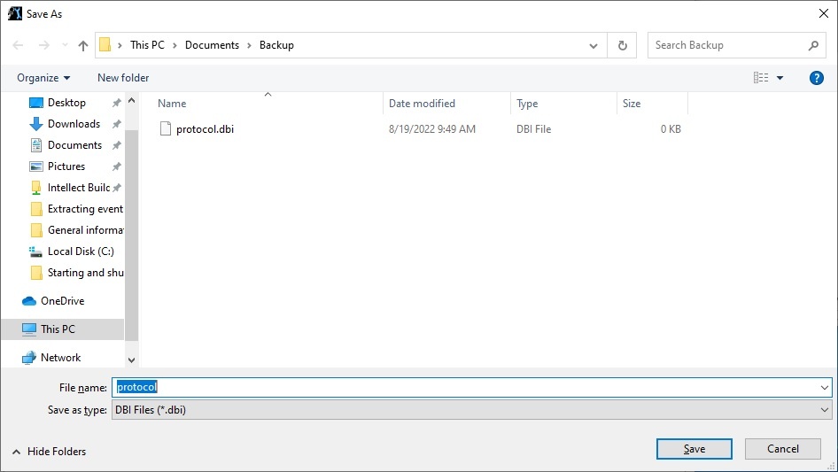Open the File name history dropdown

(826, 387)
